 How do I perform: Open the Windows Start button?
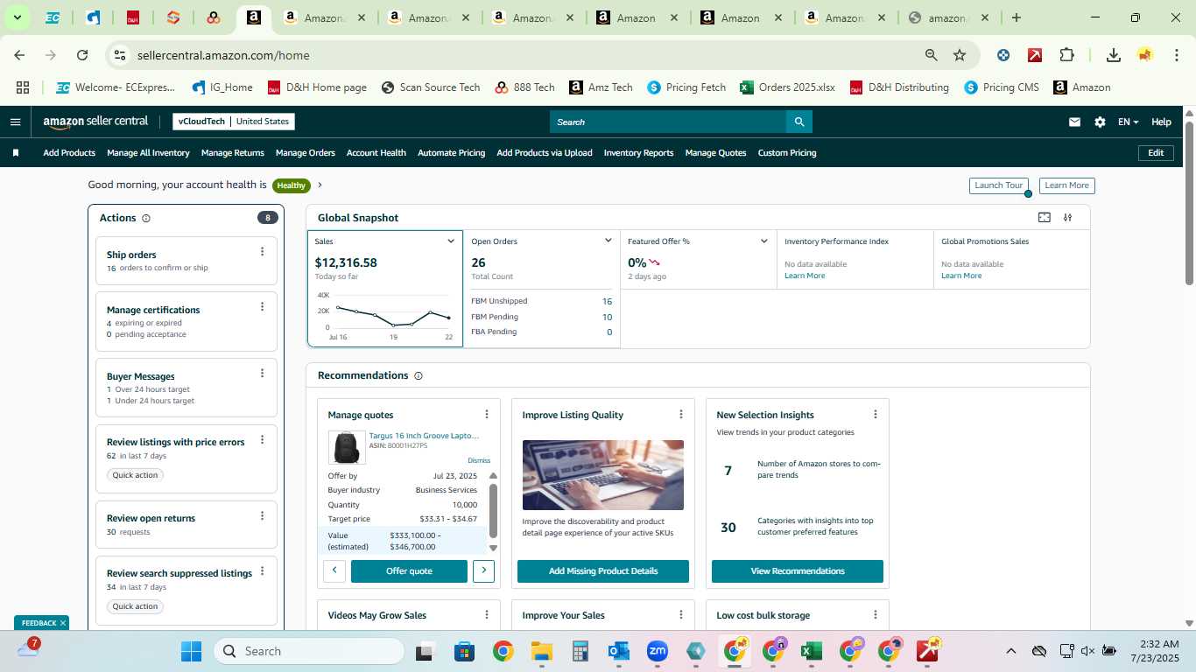(191, 651)
